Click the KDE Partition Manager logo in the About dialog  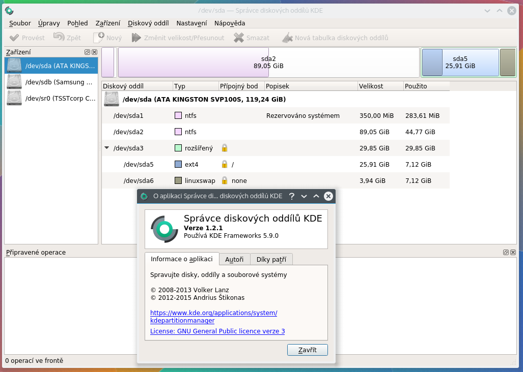point(164,229)
